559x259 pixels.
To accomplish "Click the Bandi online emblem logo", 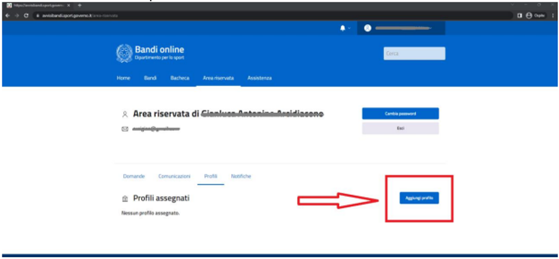I will coord(124,53).
